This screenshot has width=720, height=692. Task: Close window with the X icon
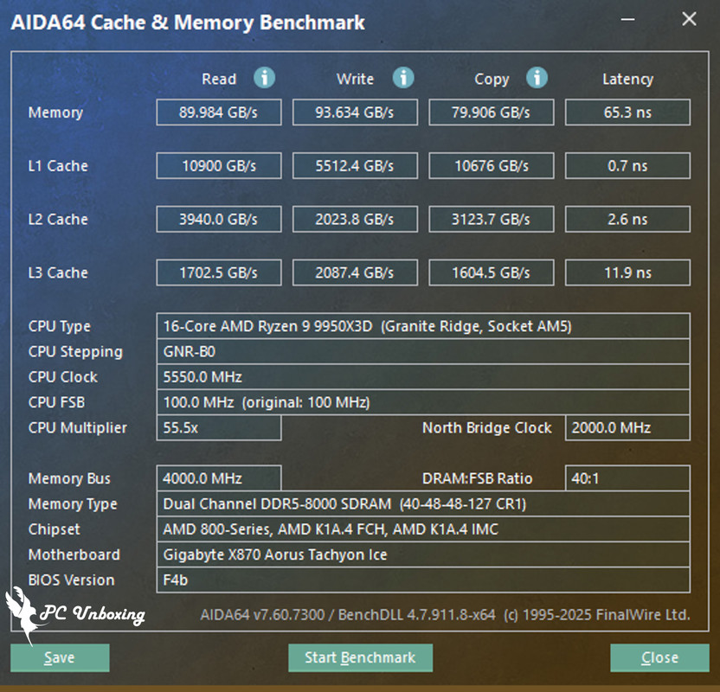pos(689,19)
